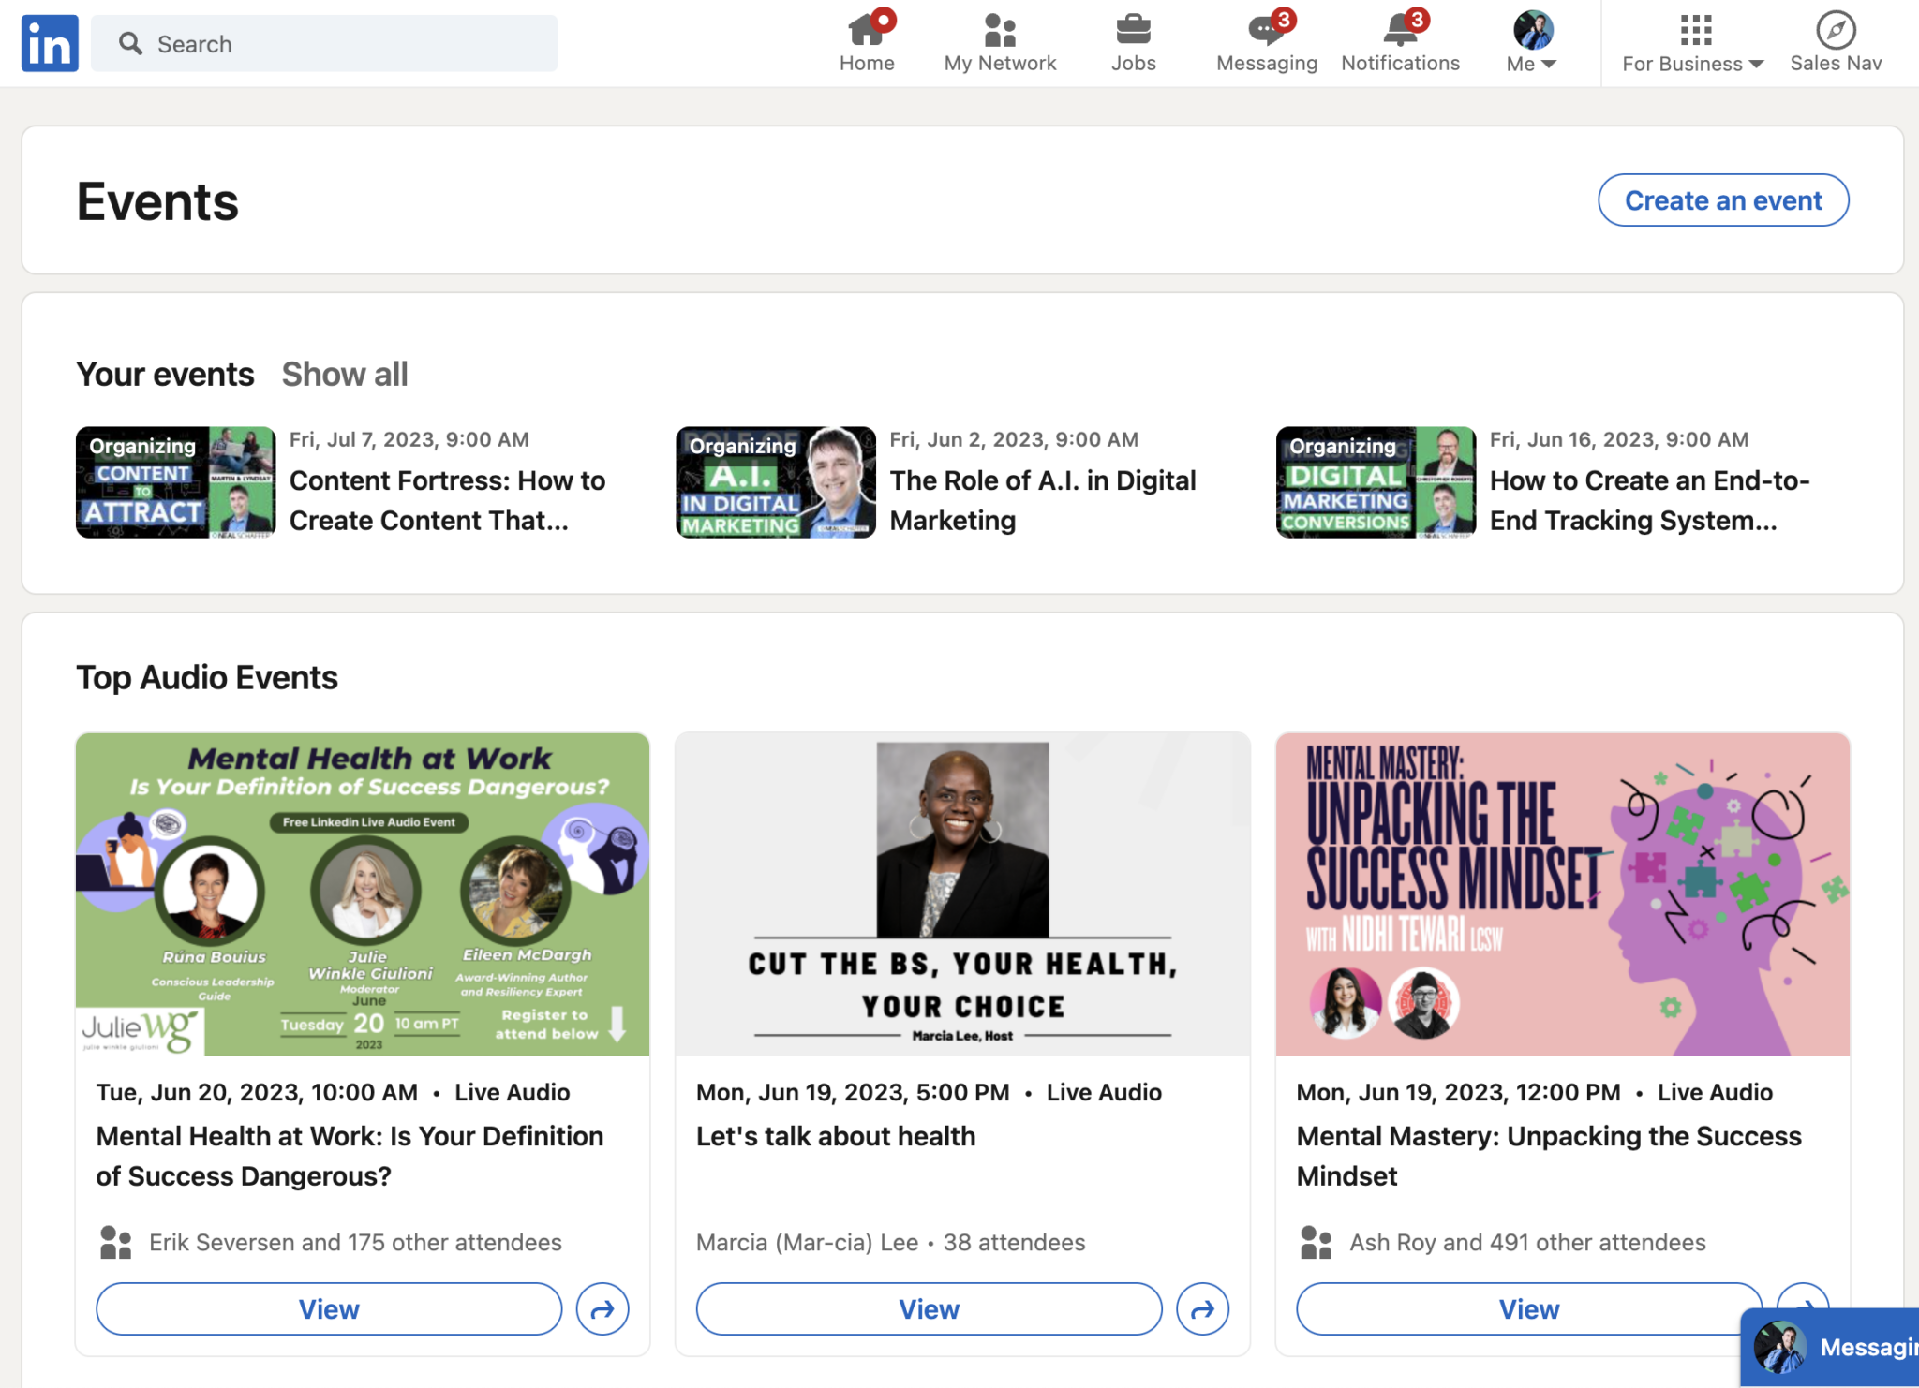
Task: Go to the Home feed icon
Action: pyautogui.click(x=867, y=31)
